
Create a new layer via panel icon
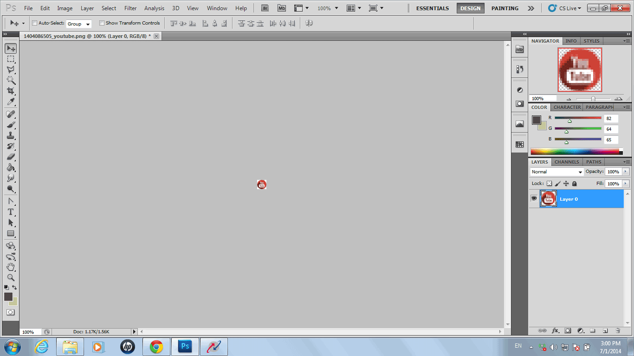pyautogui.click(x=605, y=331)
